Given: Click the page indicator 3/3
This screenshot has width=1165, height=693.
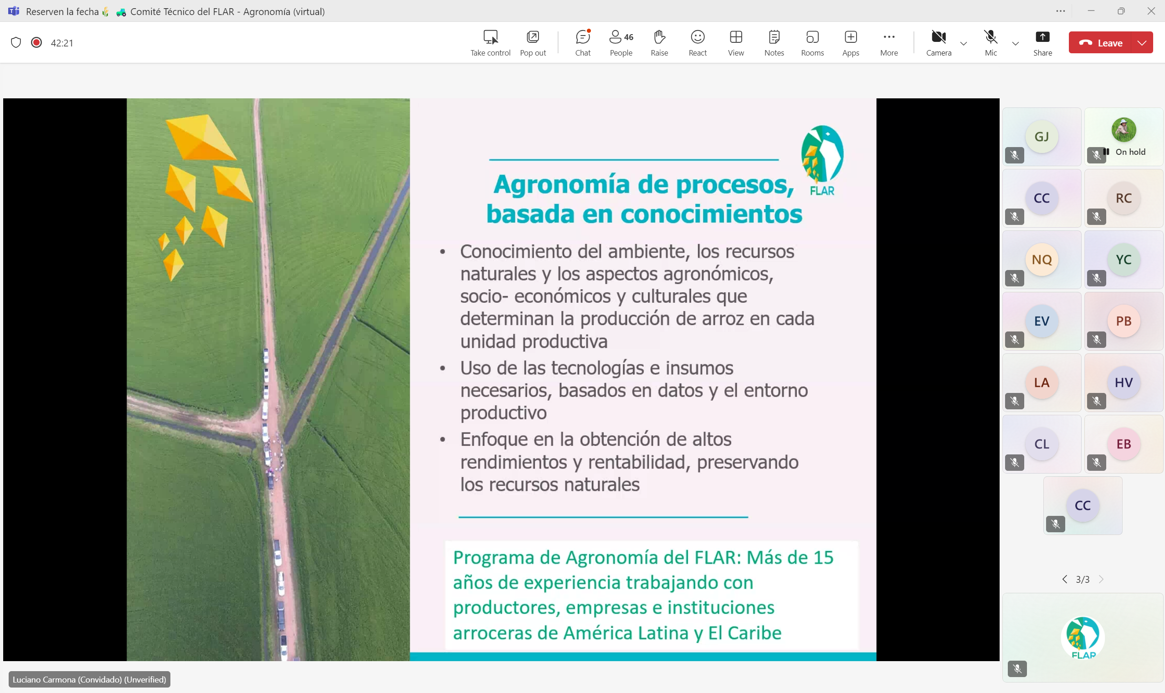Looking at the screenshot, I should tap(1083, 580).
